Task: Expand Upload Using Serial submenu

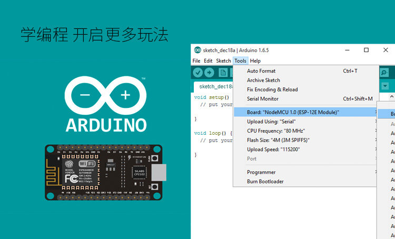Action: pyautogui.click(x=306, y=122)
